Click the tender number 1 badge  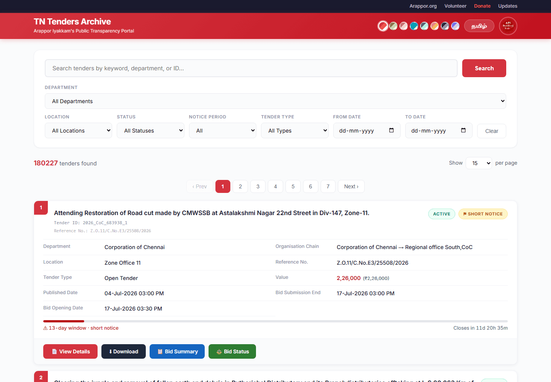click(x=41, y=208)
